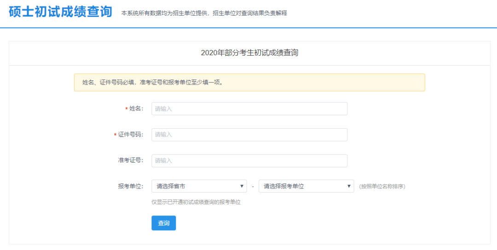Click the yellow notice banner about required fields

coord(249,83)
